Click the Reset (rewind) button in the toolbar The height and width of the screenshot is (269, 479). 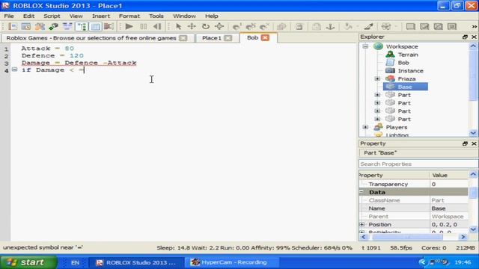tap(157, 27)
